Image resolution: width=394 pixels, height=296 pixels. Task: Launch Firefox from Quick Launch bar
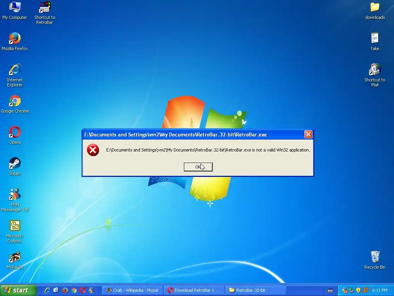65,290
